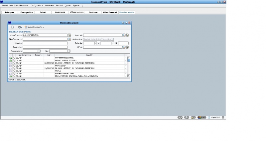Click the Nominativo input field

point(45,47)
